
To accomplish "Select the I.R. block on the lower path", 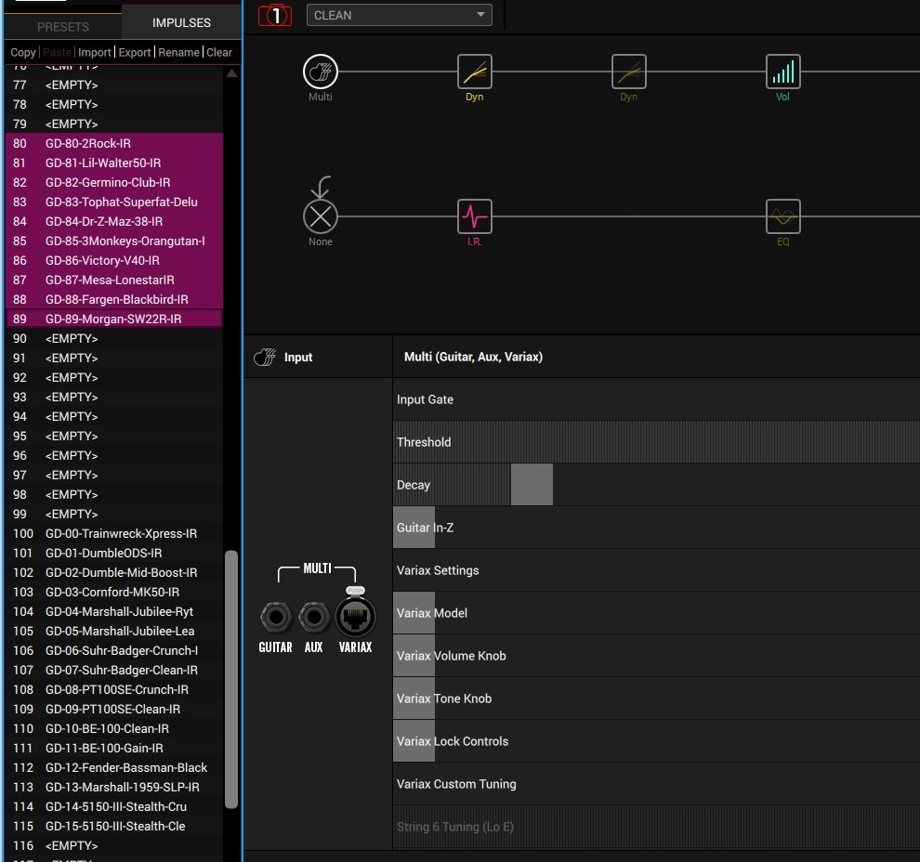I will point(474,216).
